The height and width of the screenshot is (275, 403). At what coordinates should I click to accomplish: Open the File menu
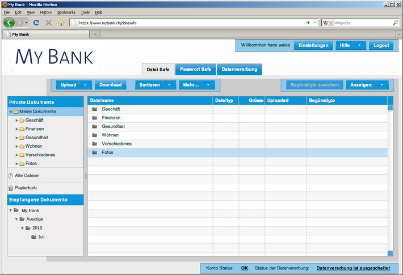7,12
